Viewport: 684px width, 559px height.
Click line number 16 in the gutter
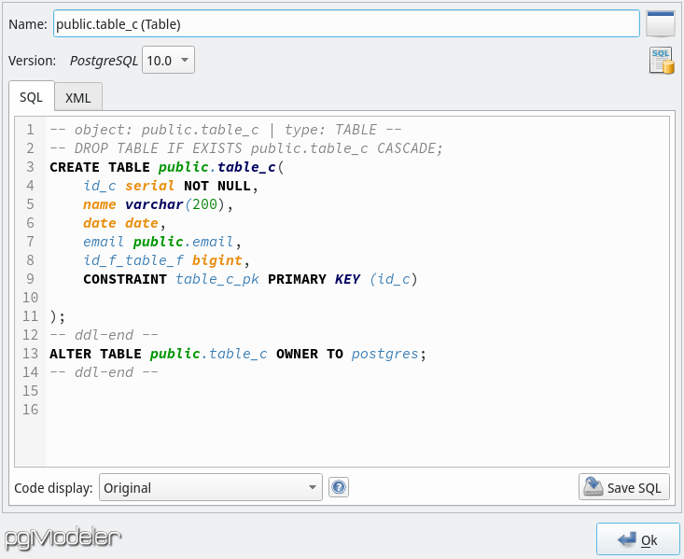point(30,410)
